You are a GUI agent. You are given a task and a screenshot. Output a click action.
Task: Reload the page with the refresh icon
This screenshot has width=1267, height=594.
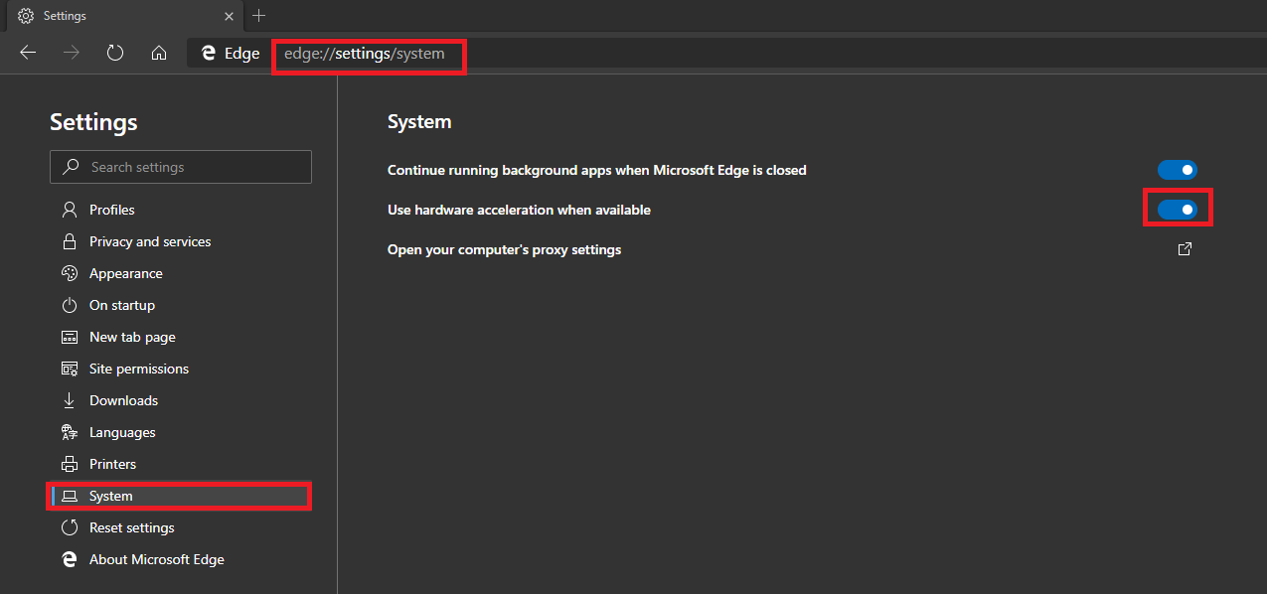[x=115, y=54]
